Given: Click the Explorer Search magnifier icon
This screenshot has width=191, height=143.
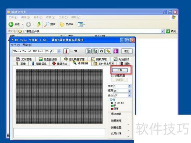Looking at the screenshot, I should (x=47, y=24).
